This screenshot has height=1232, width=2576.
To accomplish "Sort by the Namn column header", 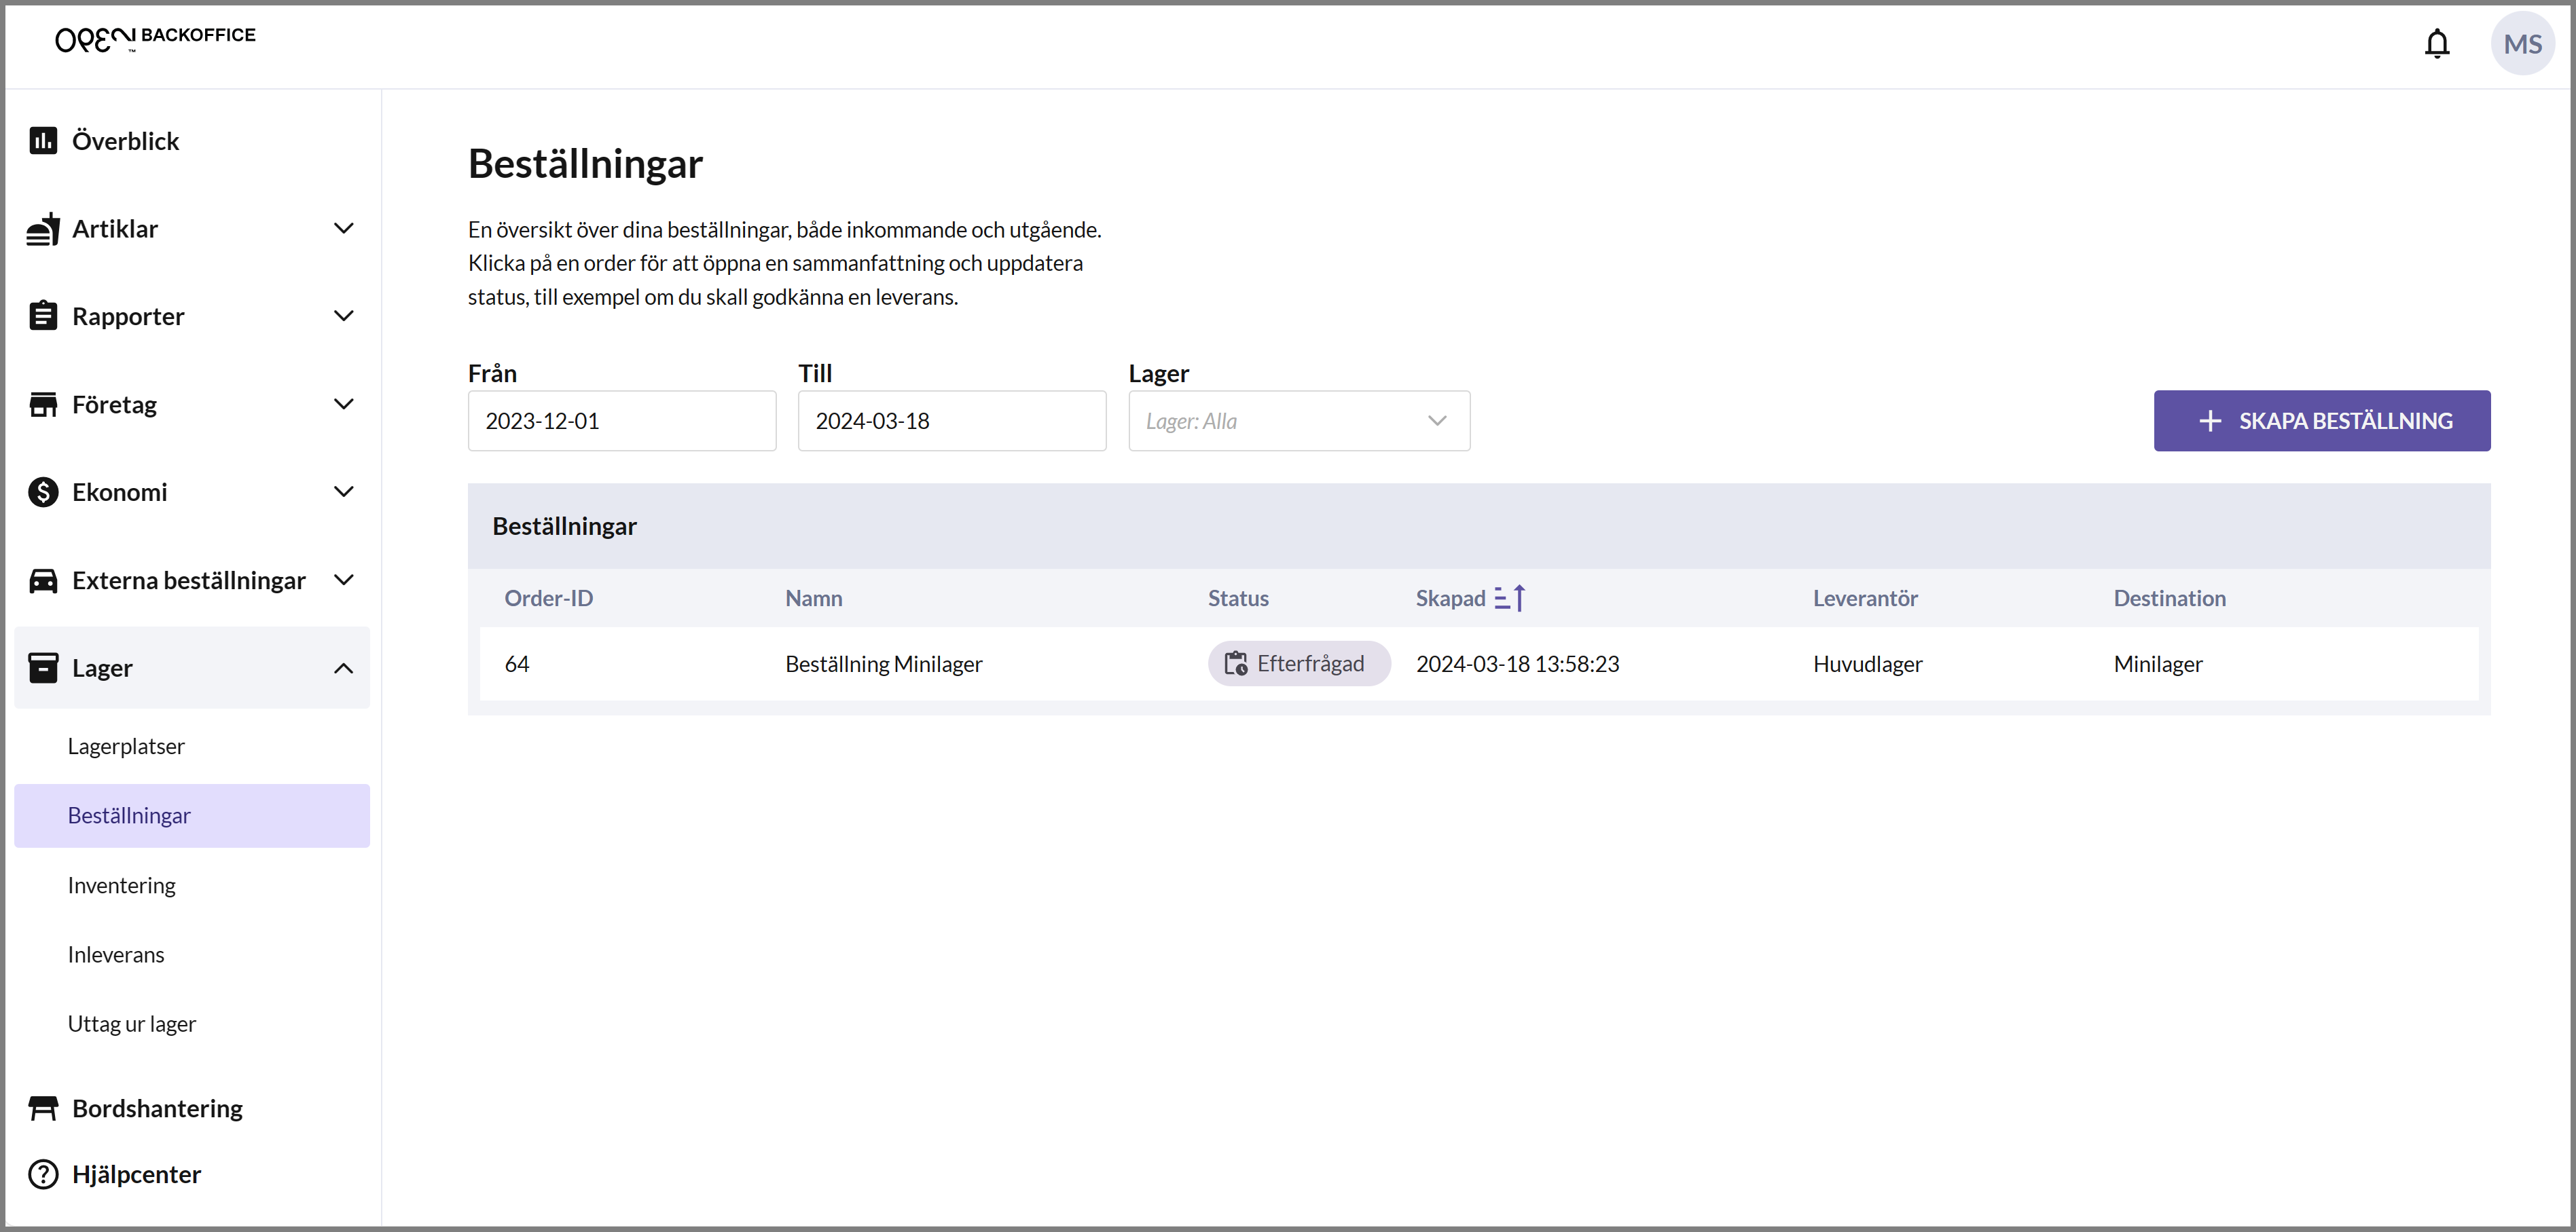I will point(813,597).
